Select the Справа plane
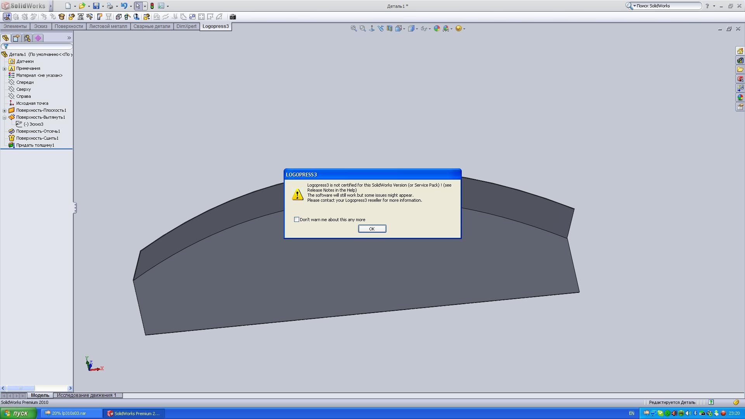This screenshot has height=419, width=745. point(23,96)
